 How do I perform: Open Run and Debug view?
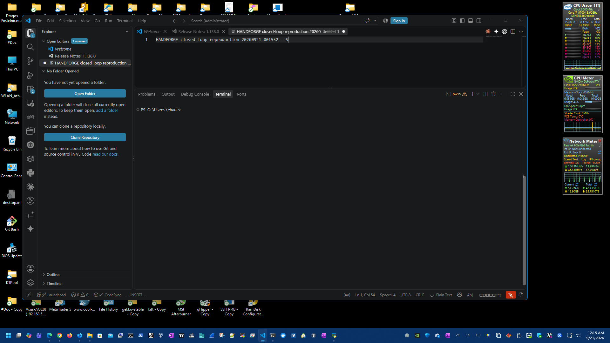[30, 75]
